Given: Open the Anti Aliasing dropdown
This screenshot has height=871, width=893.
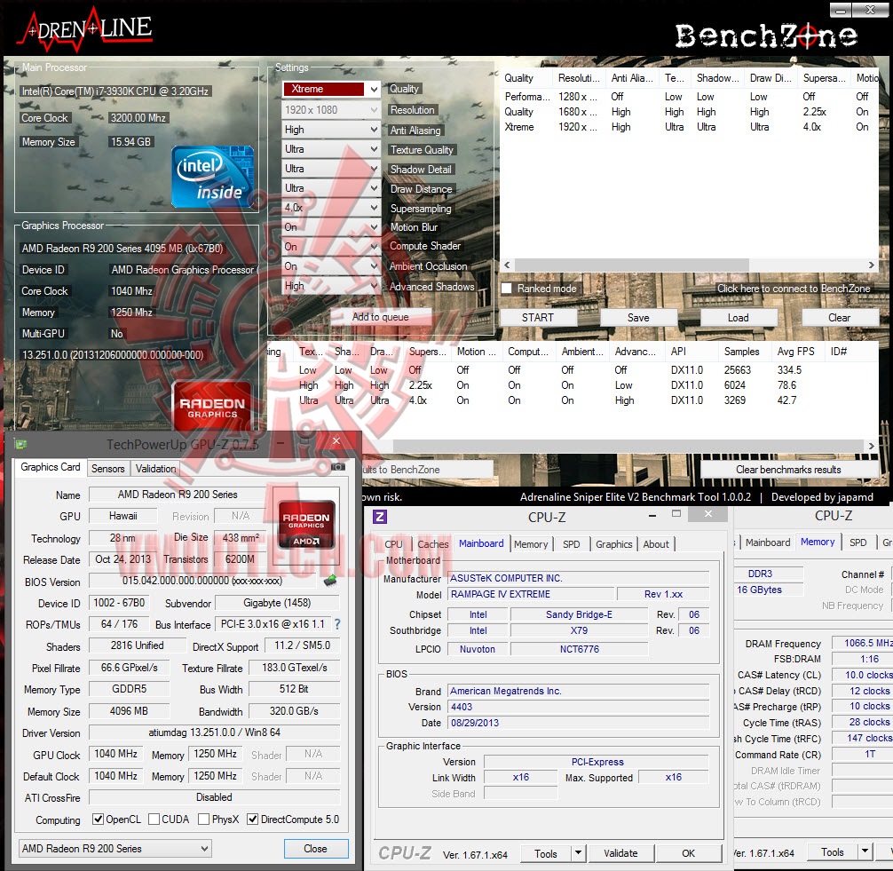Looking at the screenshot, I should tap(331, 130).
